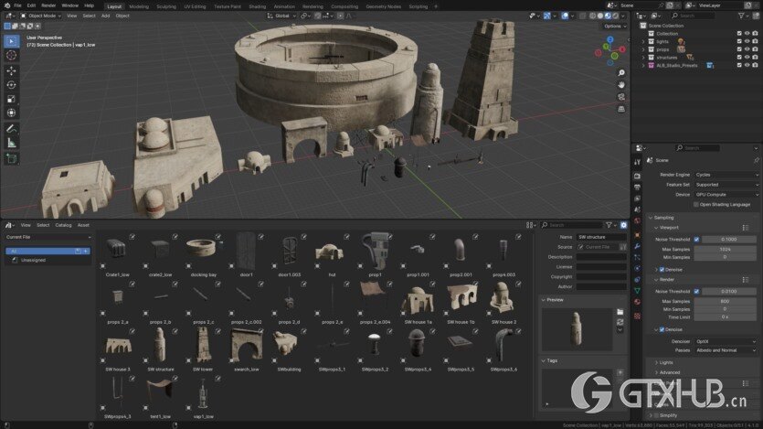763x429 pixels.
Task: Toggle visibility eye of props collection
Action: pyautogui.click(x=747, y=49)
